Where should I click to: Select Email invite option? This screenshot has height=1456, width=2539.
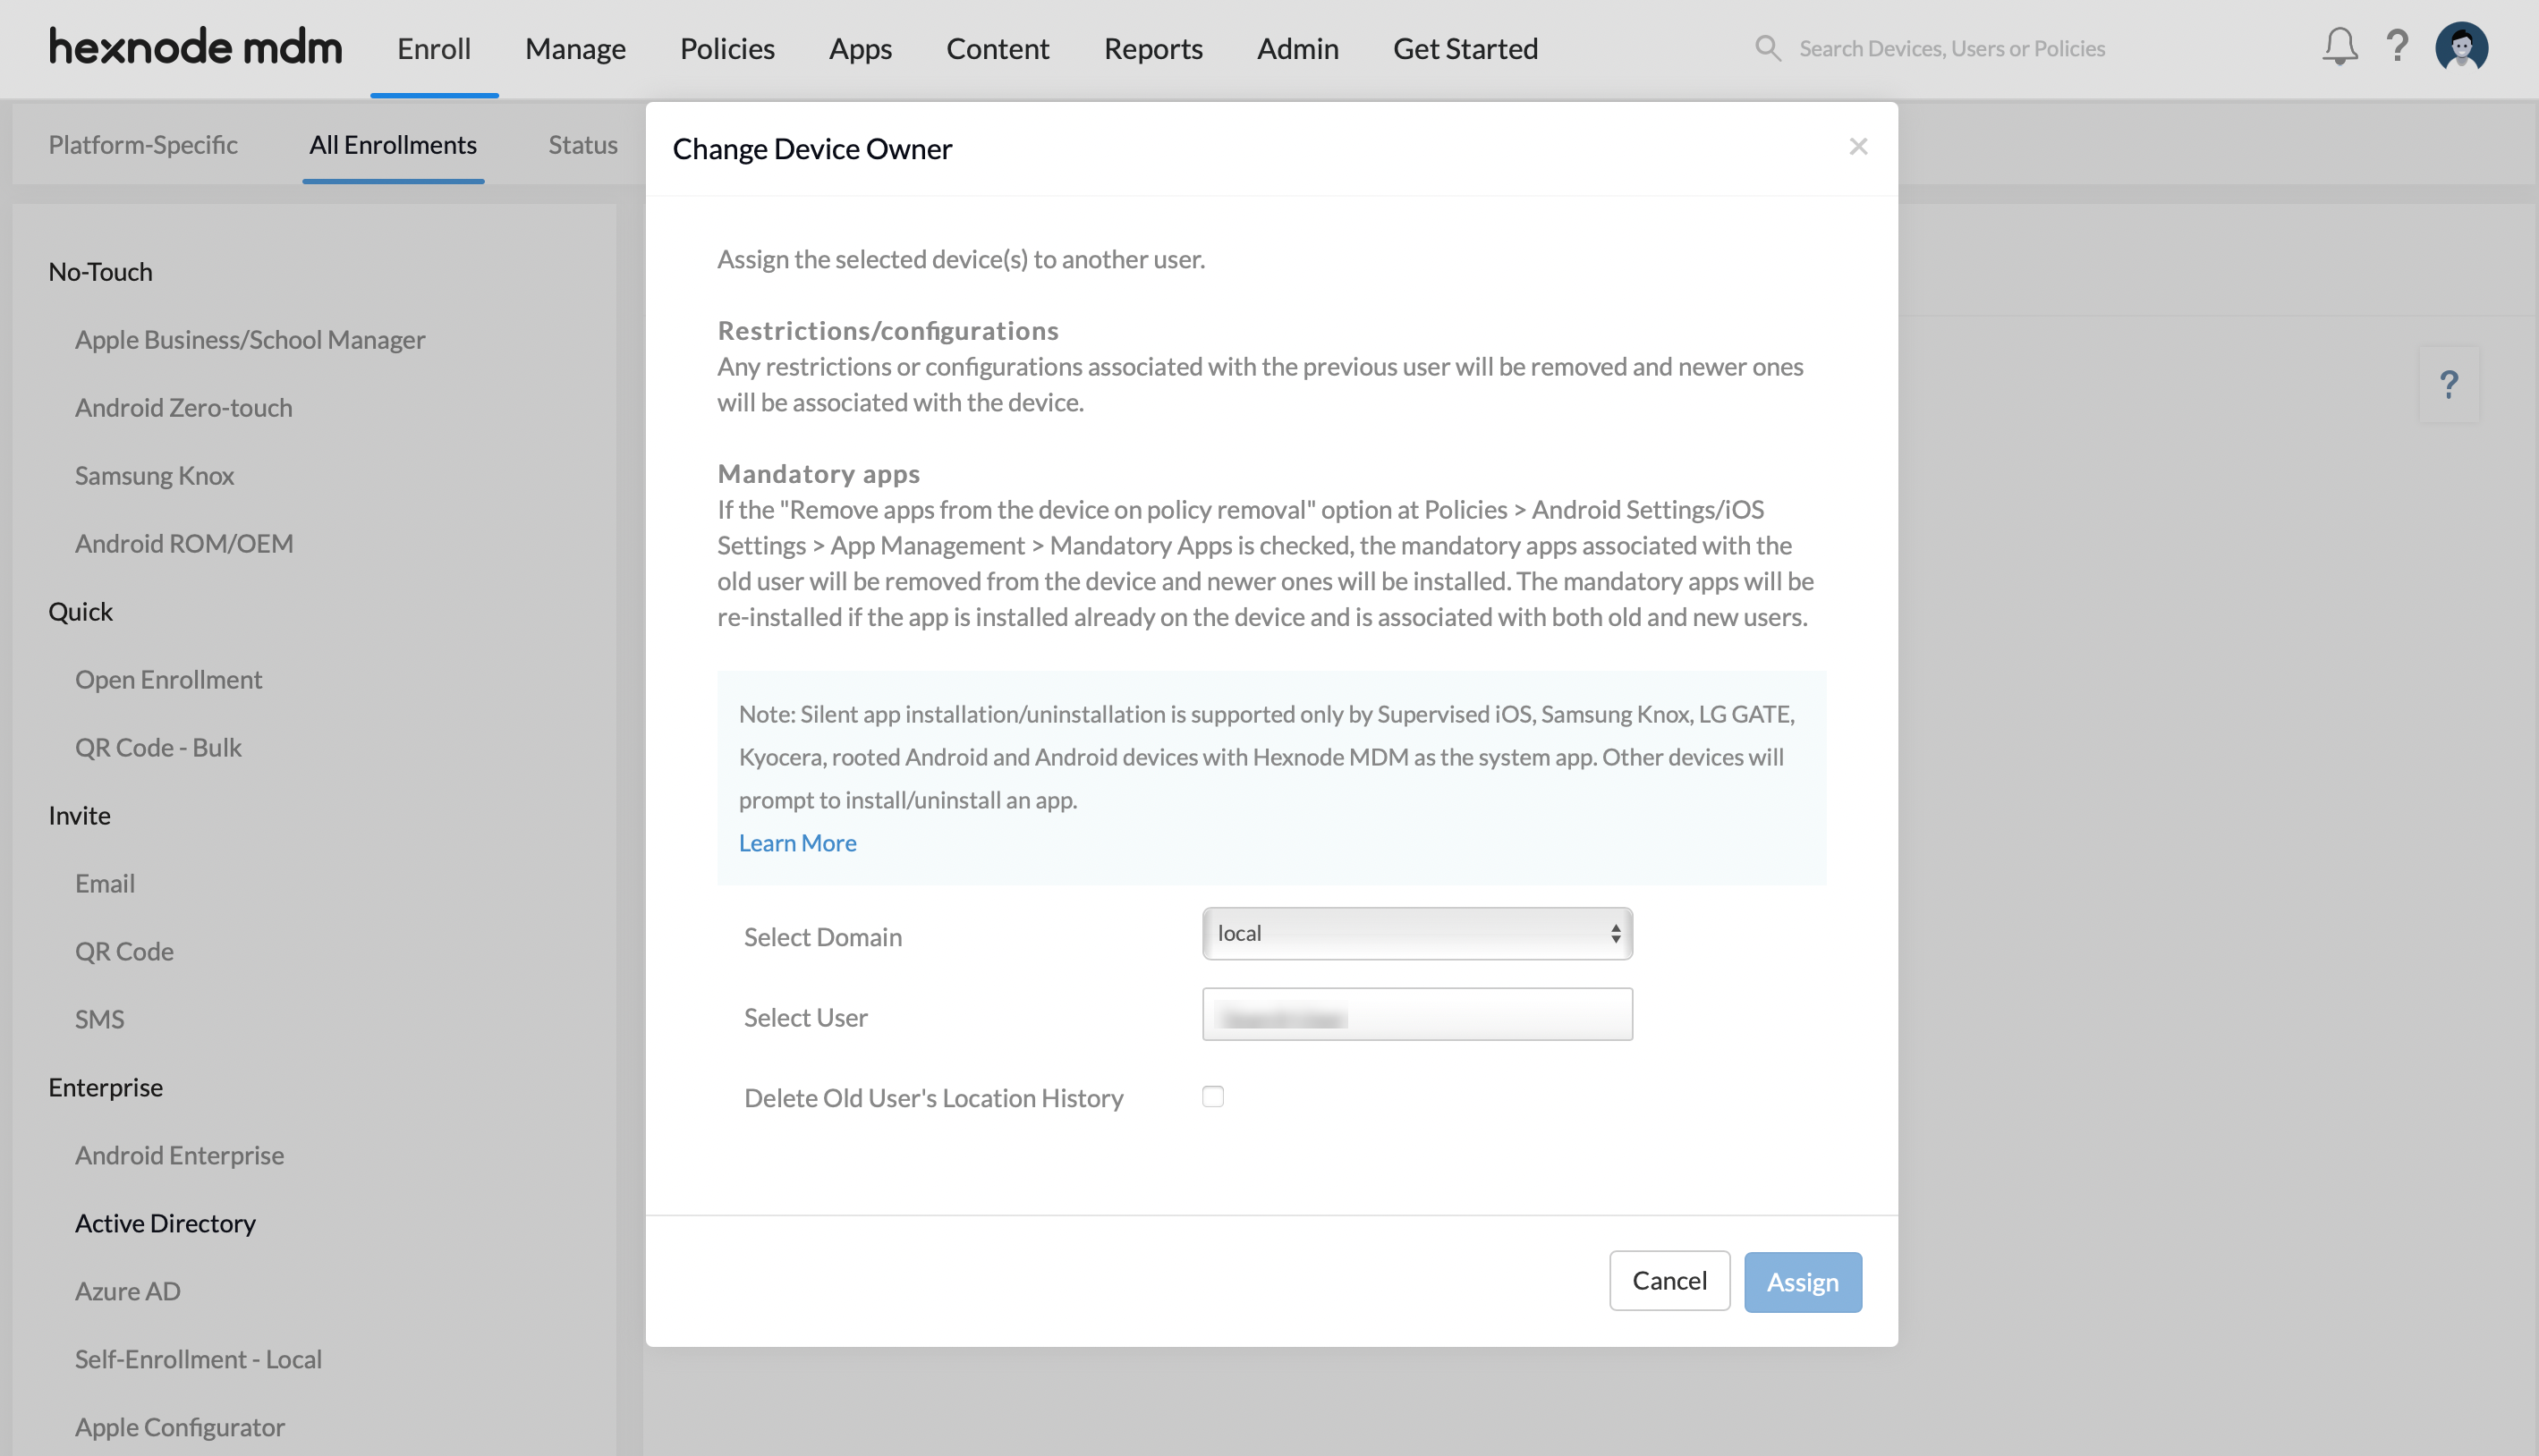point(105,883)
